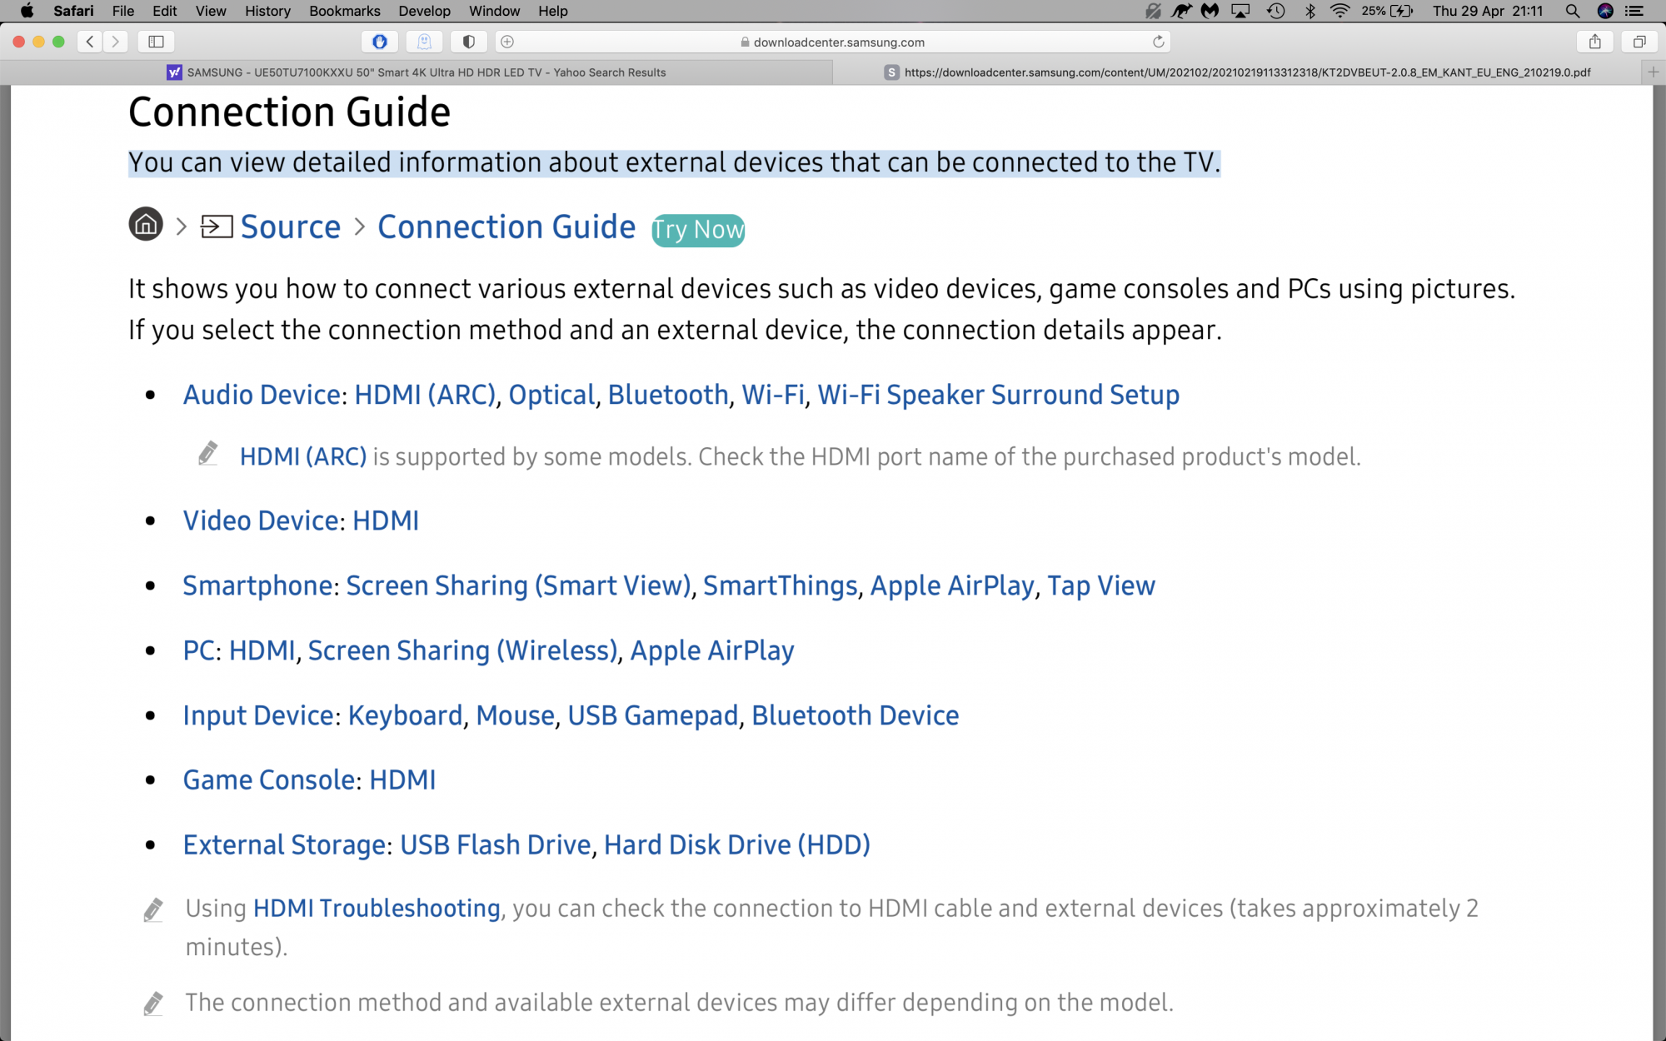Follow the Wi-Fi Speaker Surround Setup link
Screen dimensions: 1666x1041
pos(998,395)
